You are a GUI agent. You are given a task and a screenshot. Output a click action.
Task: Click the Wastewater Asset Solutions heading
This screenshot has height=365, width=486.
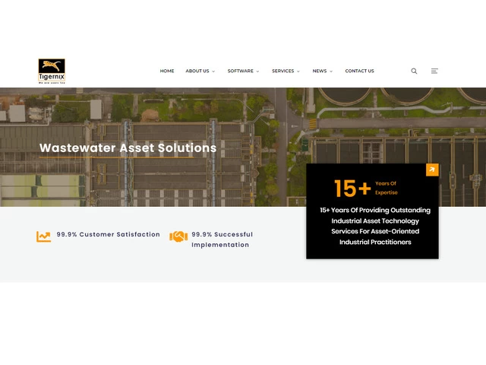click(128, 148)
